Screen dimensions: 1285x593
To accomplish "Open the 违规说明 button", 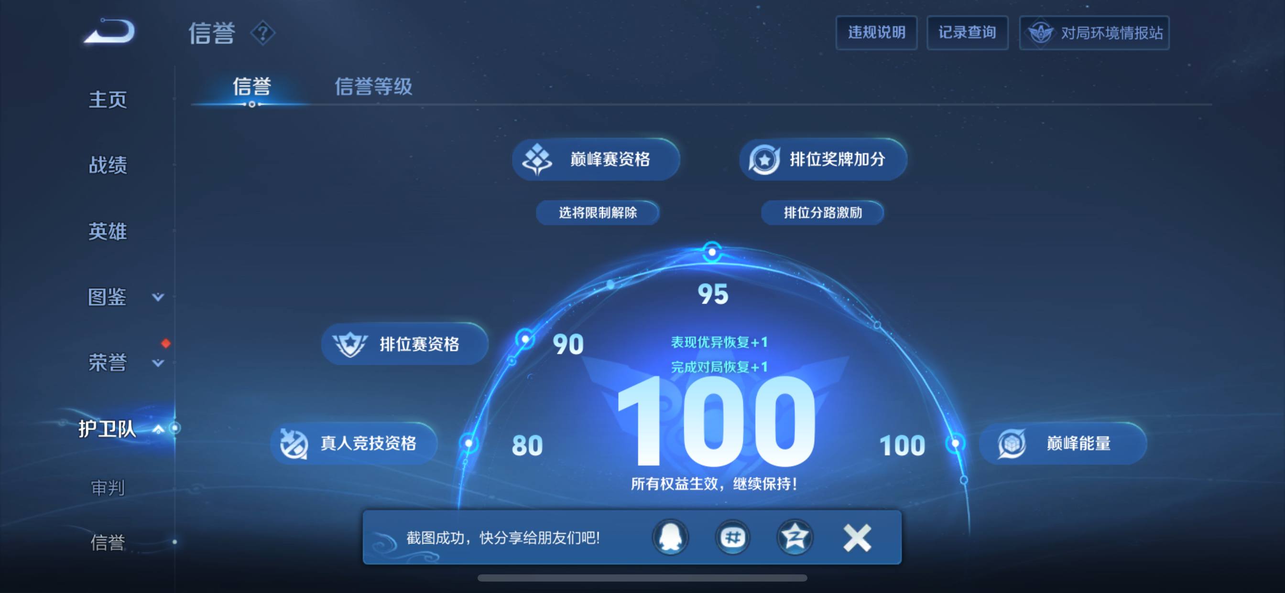I will click(x=876, y=32).
